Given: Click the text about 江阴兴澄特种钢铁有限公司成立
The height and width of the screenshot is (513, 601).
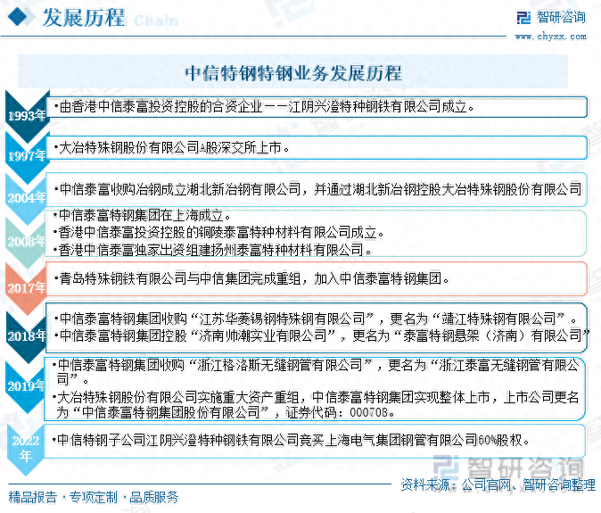Looking at the screenshot, I should point(264,106).
